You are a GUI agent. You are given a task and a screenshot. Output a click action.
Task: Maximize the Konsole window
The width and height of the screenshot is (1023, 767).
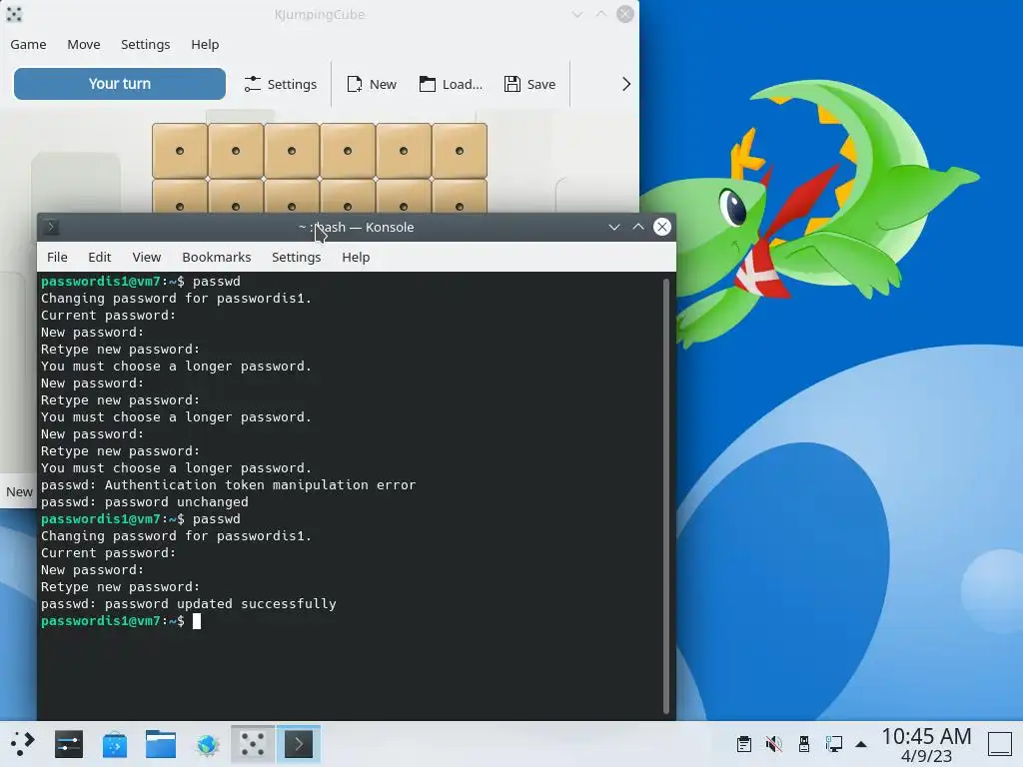point(638,227)
